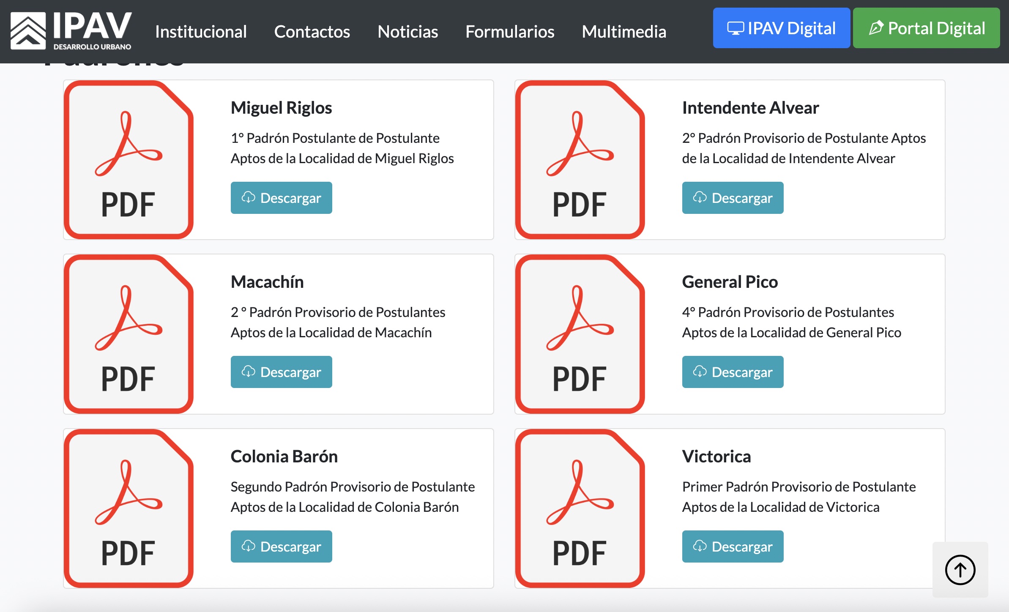1009x612 pixels.
Task: Open the General Pico PDF icon
Action: tap(580, 334)
